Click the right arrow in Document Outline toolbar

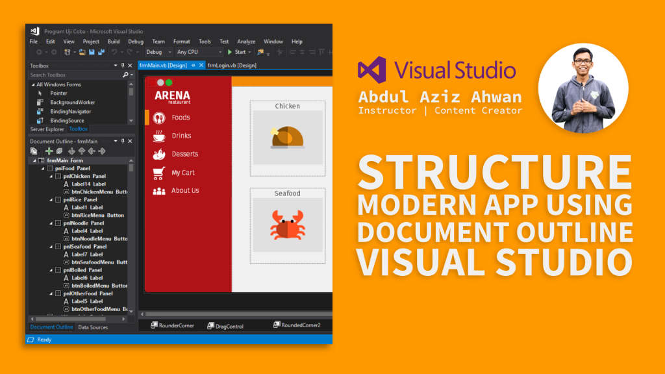(x=102, y=151)
